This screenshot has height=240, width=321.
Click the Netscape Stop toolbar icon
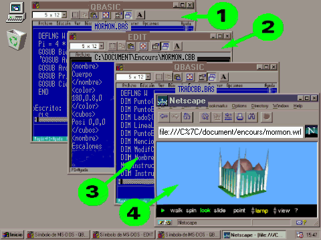click(267, 117)
